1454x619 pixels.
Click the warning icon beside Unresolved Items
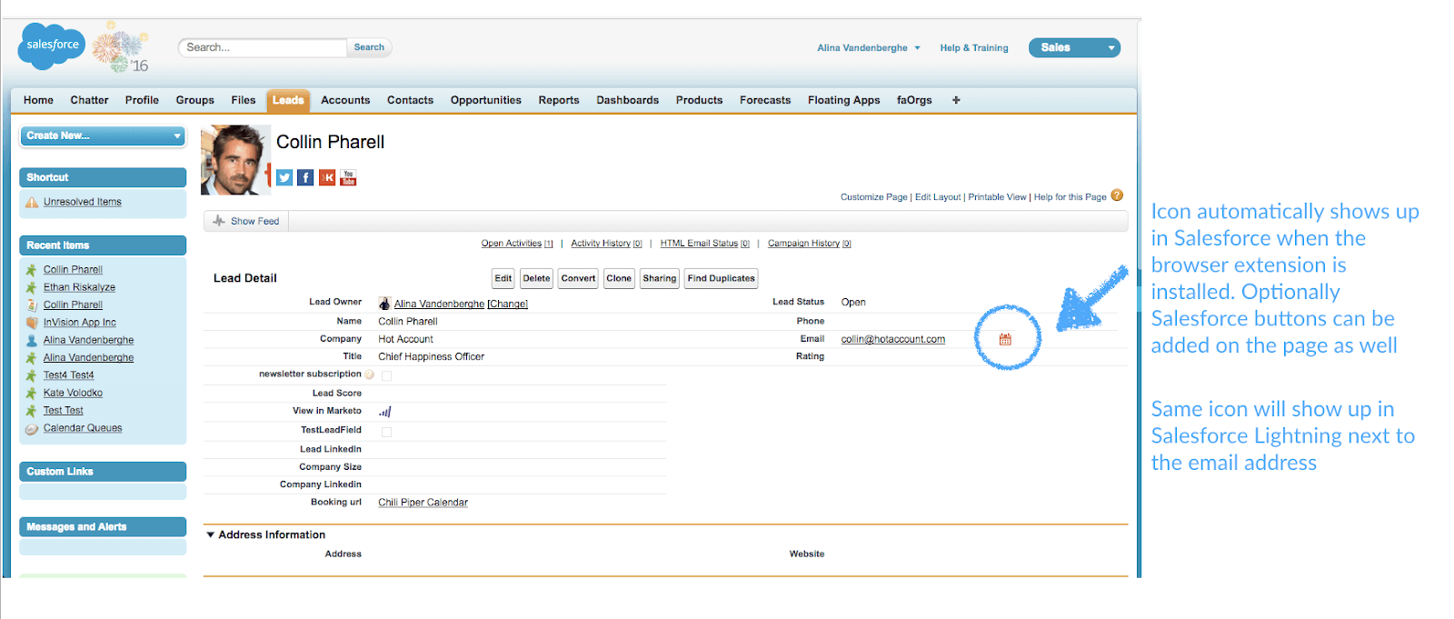point(32,203)
